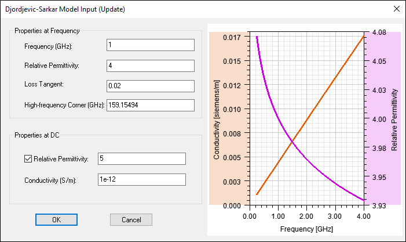Screen dimensions: 406x242
Task: Click the chart's right-hand Relative Permittivity axis title
Action: pyautogui.click(x=395, y=120)
